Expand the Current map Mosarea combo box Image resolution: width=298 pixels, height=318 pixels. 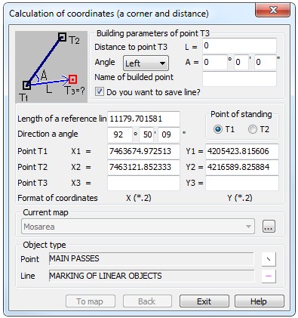click(x=138, y=227)
